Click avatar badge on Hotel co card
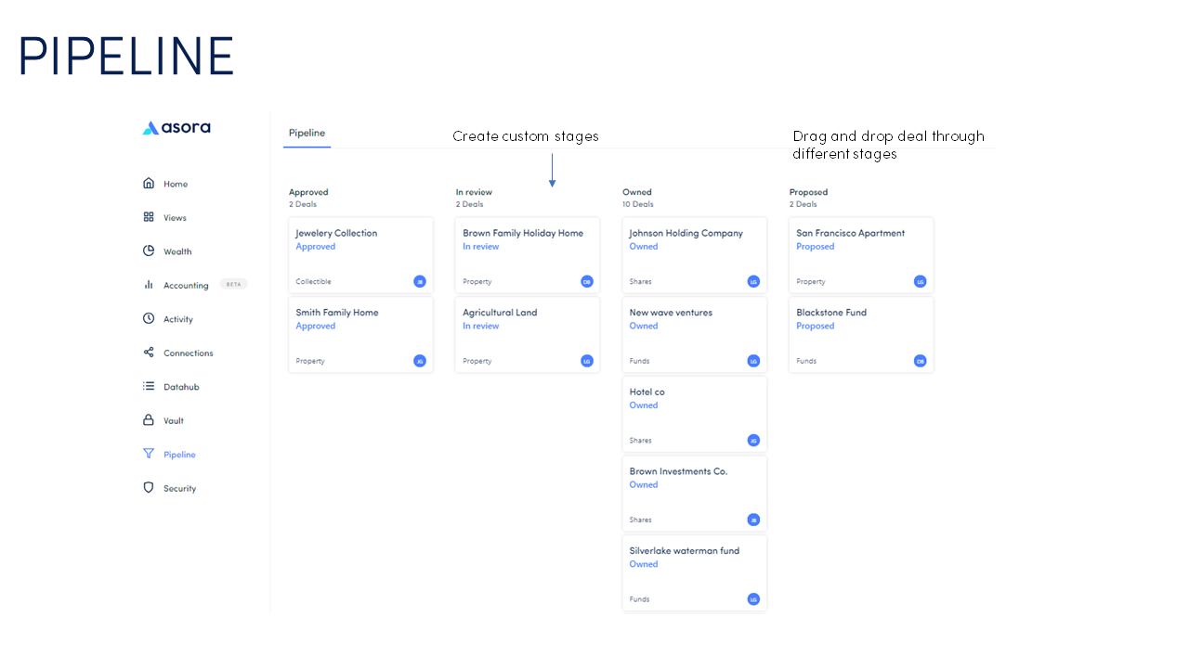 (x=753, y=441)
